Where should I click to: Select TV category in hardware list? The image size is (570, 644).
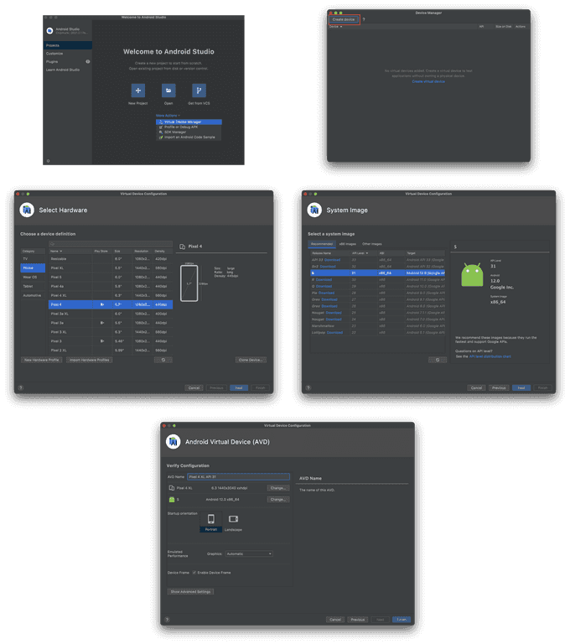click(x=33, y=259)
